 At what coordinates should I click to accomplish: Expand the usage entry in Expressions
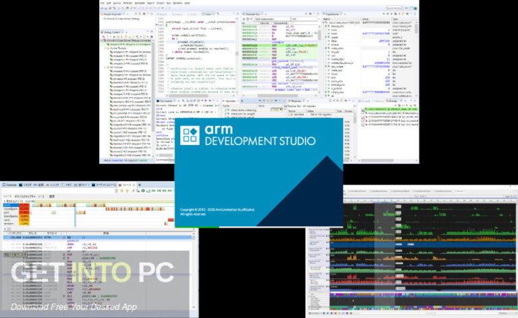point(327,37)
